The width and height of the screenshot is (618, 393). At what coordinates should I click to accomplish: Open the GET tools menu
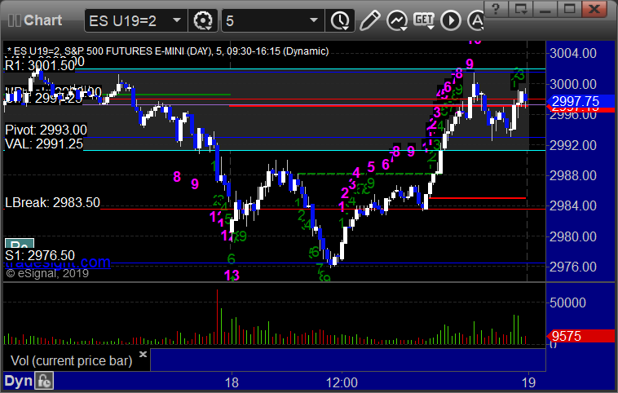point(424,20)
